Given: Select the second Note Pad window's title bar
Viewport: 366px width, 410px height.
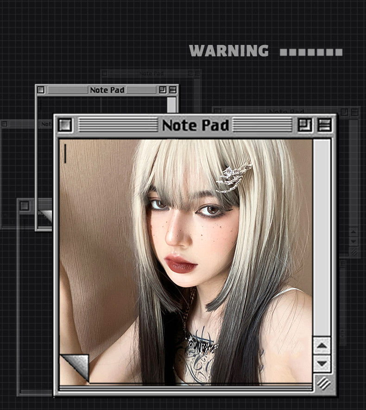Looking at the screenshot, I should [x=107, y=90].
